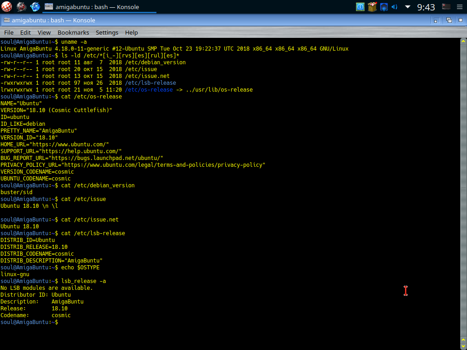The height and width of the screenshot is (350, 467).
Task: Open the Amiga boing ball application launcher
Action: click(x=6, y=6)
